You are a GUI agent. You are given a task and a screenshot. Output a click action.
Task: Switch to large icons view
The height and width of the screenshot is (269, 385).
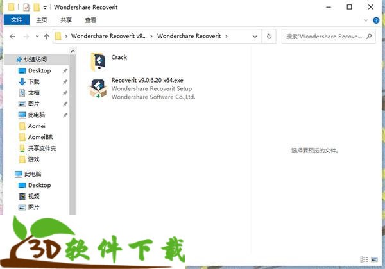374,259
